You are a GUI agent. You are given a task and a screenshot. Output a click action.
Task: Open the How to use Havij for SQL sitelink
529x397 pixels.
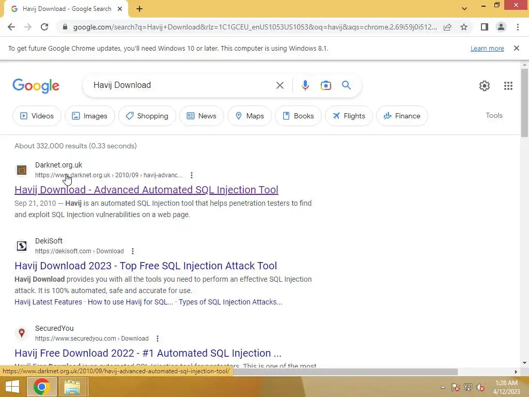130,302
